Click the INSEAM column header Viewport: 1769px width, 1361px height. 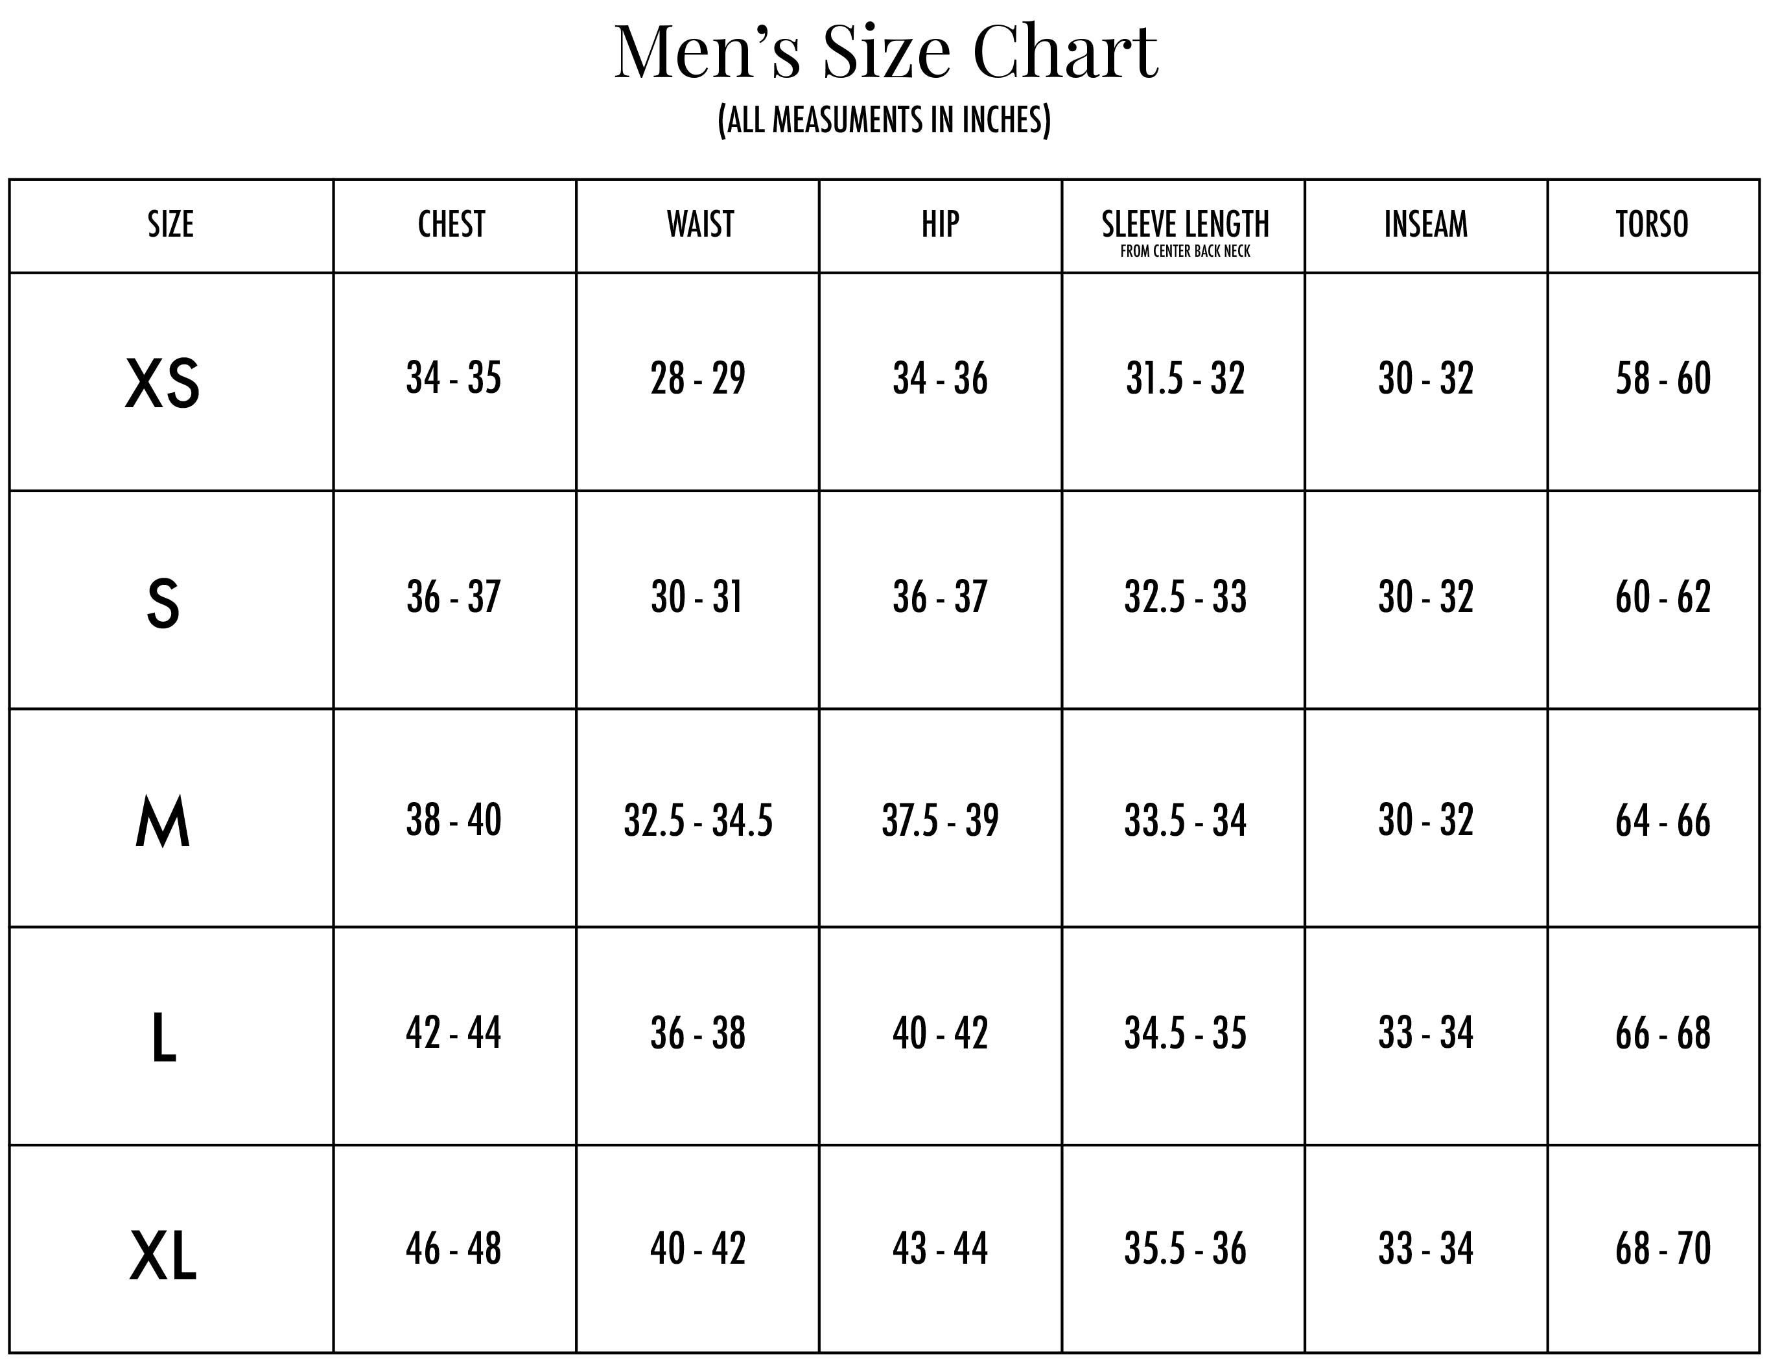[x=1425, y=224]
